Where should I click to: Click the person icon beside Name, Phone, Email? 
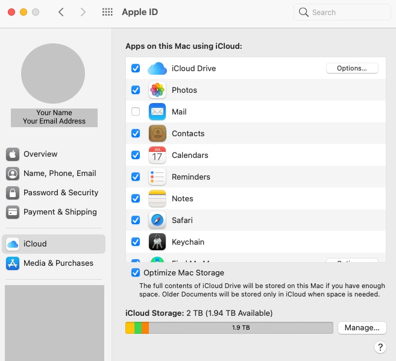click(13, 174)
